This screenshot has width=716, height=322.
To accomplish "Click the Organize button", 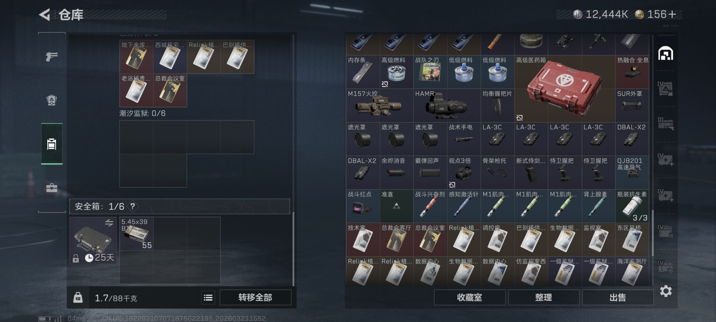I will click(543, 298).
